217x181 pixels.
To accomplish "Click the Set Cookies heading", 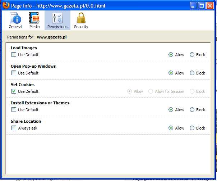I will (23, 85).
